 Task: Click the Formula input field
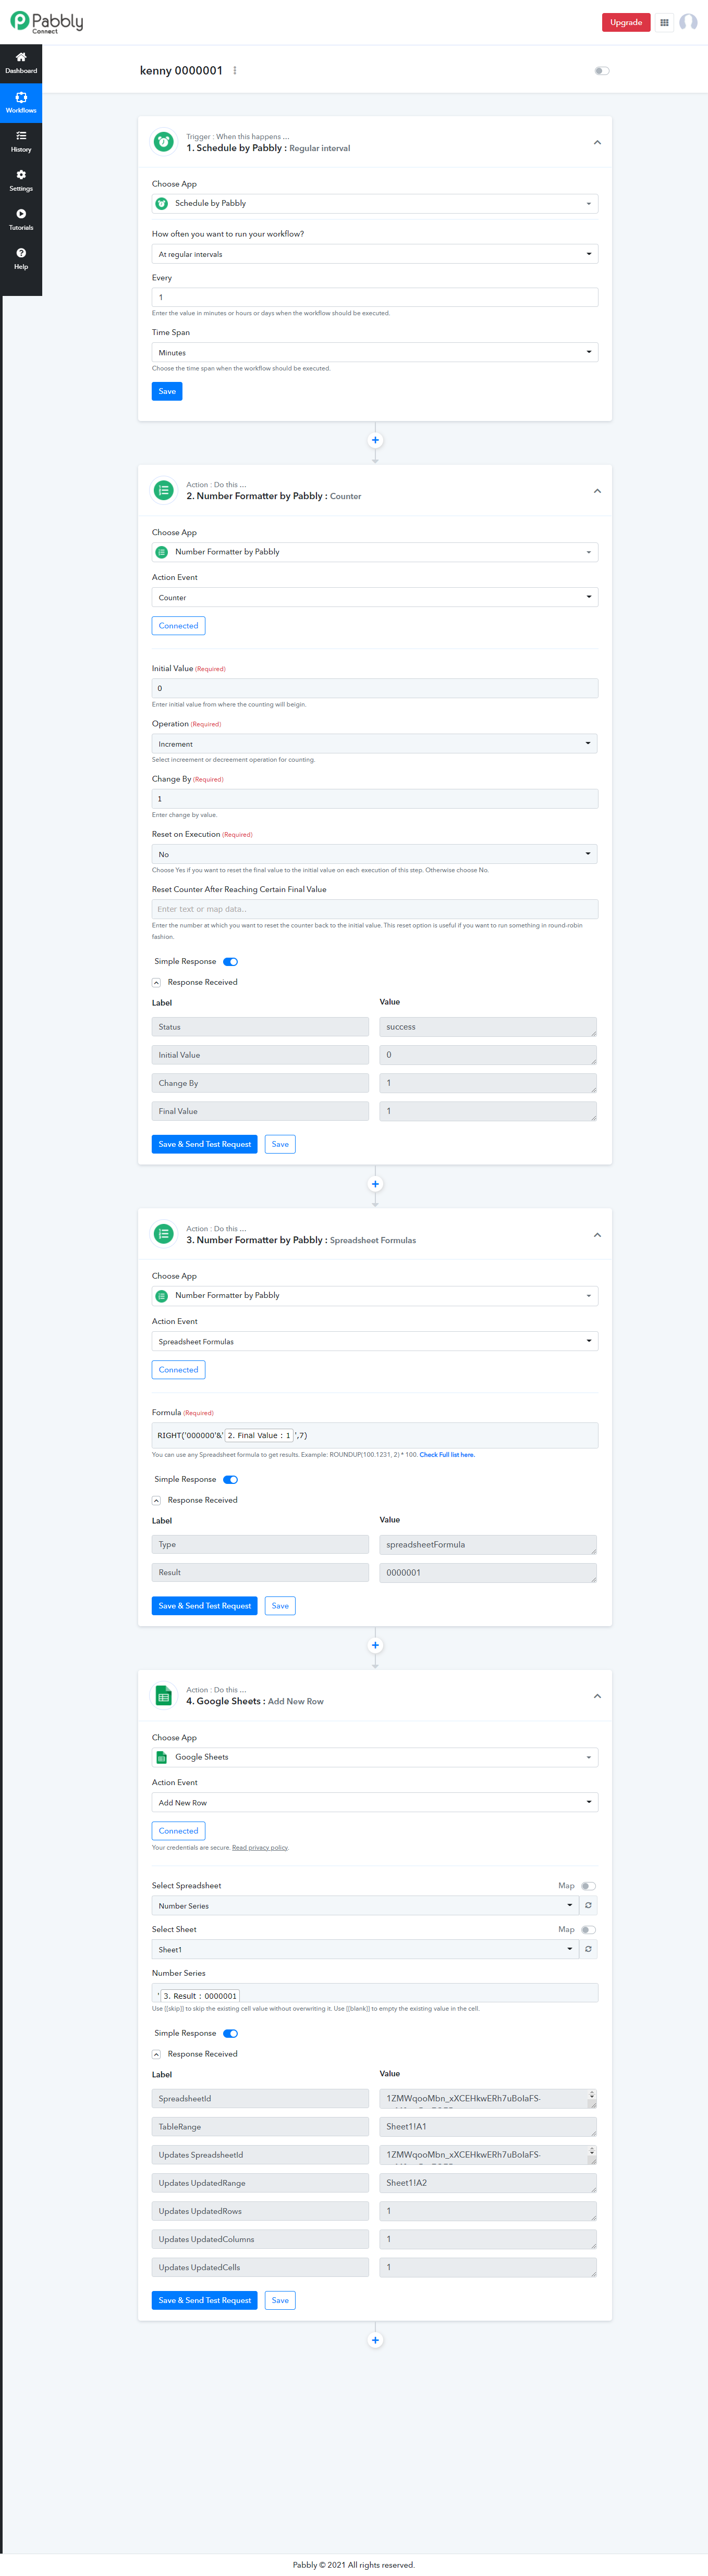[x=375, y=1435]
